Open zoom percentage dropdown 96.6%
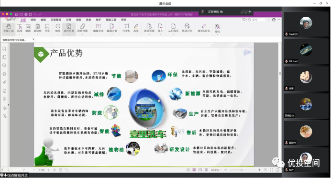The width and height of the screenshot is (331, 178). 216,170
